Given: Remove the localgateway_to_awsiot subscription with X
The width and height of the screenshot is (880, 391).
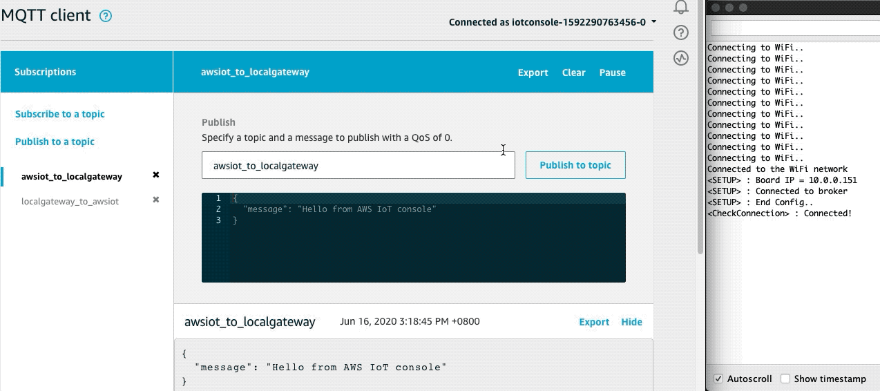Looking at the screenshot, I should tap(156, 200).
